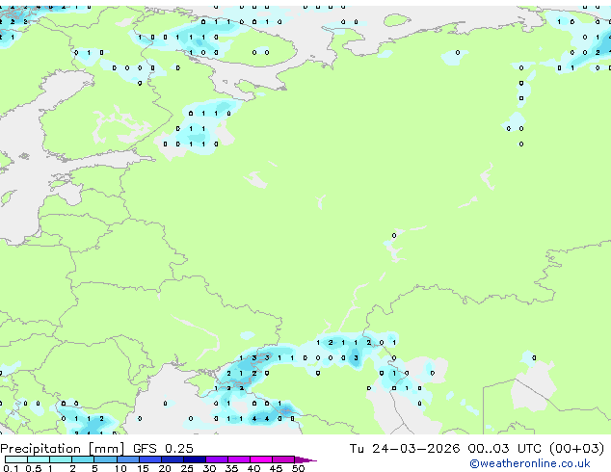Click the '35' legend scale label
This screenshot has height=472, width=611.
231,468
